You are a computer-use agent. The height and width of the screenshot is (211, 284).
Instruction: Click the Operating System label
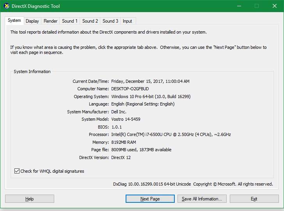click(x=91, y=97)
